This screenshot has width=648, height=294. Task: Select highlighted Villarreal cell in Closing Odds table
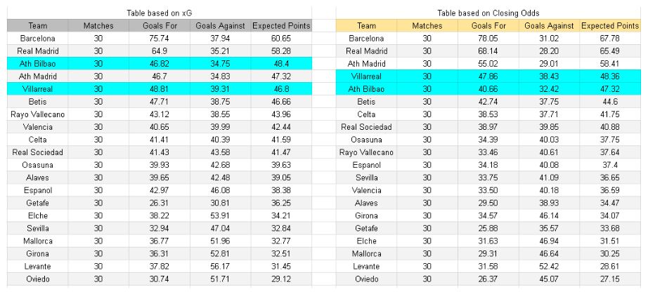coord(366,76)
